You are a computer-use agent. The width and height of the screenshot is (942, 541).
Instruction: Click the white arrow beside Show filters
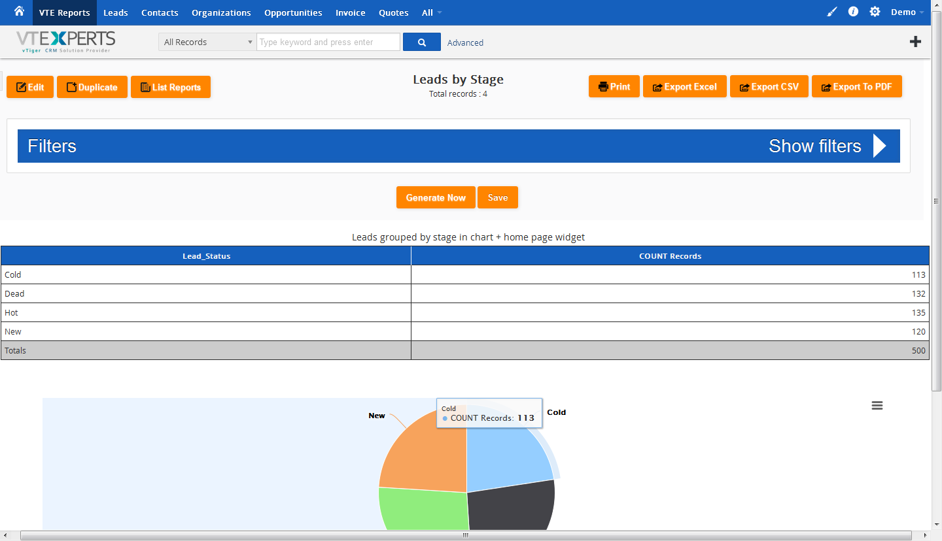[880, 146]
